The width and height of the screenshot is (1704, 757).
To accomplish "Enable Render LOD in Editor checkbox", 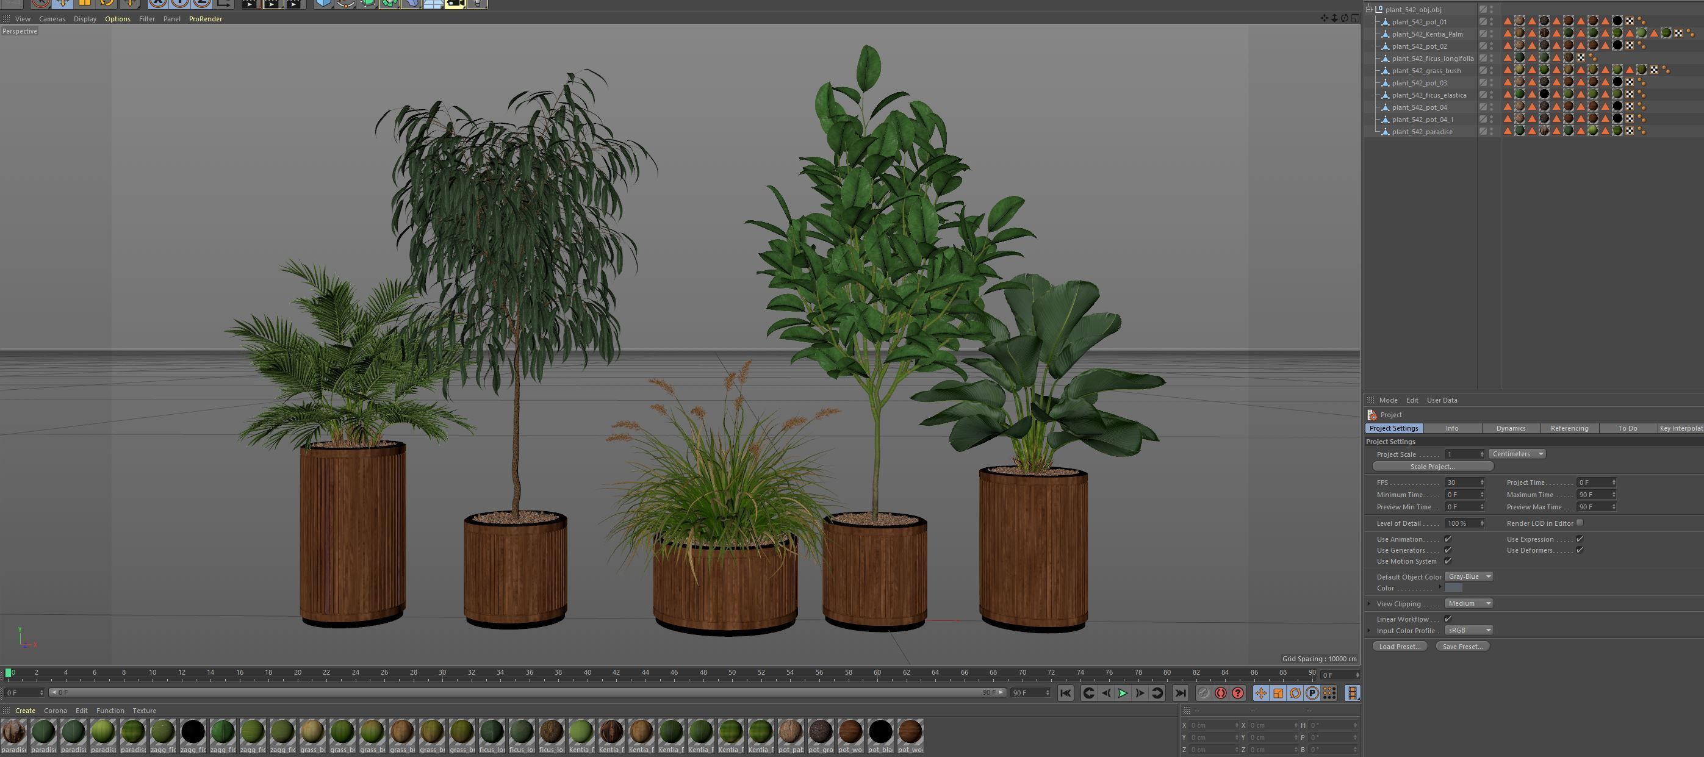I will pos(1580,523).
